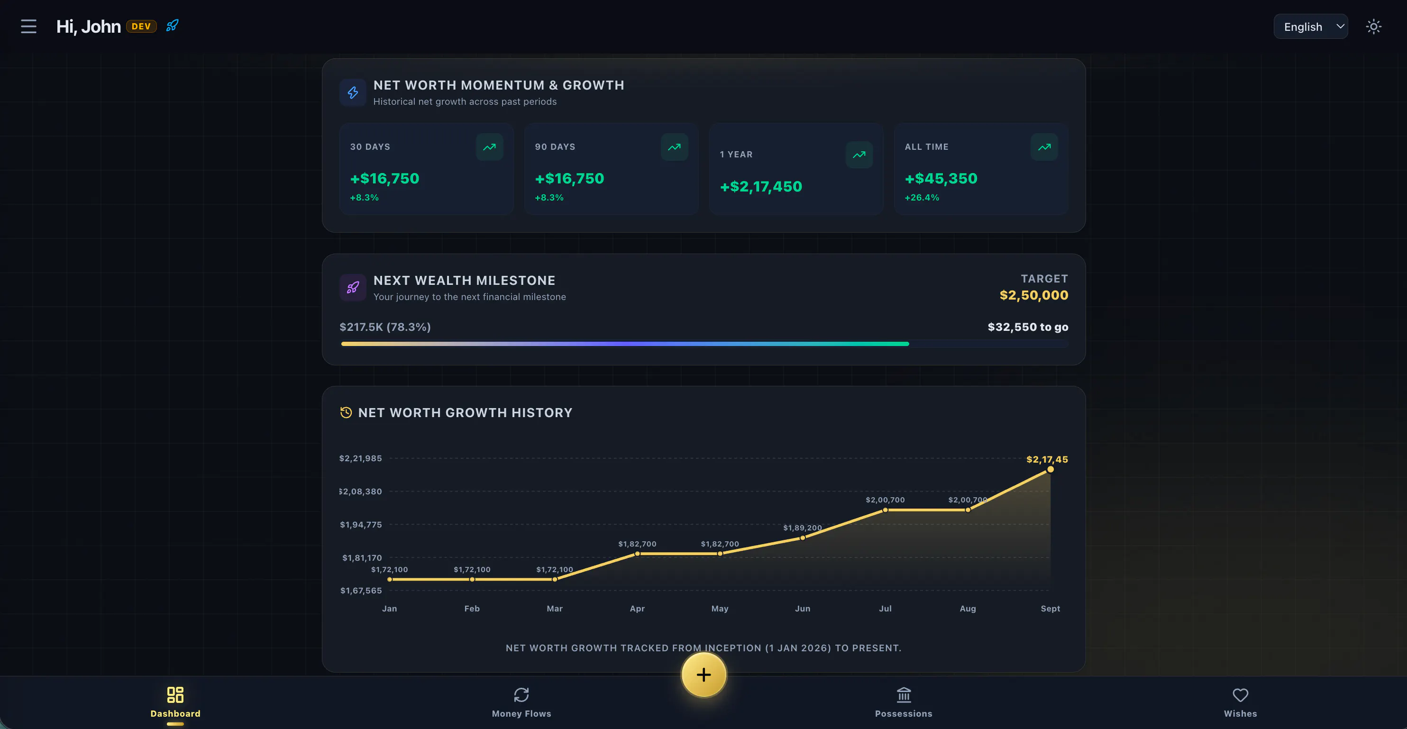Click trend icon on 30 Days card
The width and height of the screenshot is (1407, 729).
tap(489, 147)
